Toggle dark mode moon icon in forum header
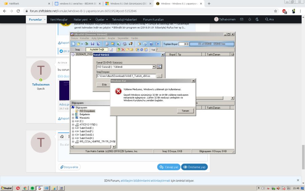The height and width of the screenshot is (191, 305). point(257,19)
